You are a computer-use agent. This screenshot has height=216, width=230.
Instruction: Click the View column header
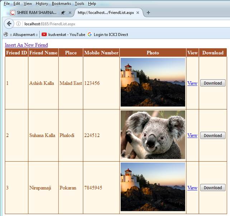coord(192,53)
